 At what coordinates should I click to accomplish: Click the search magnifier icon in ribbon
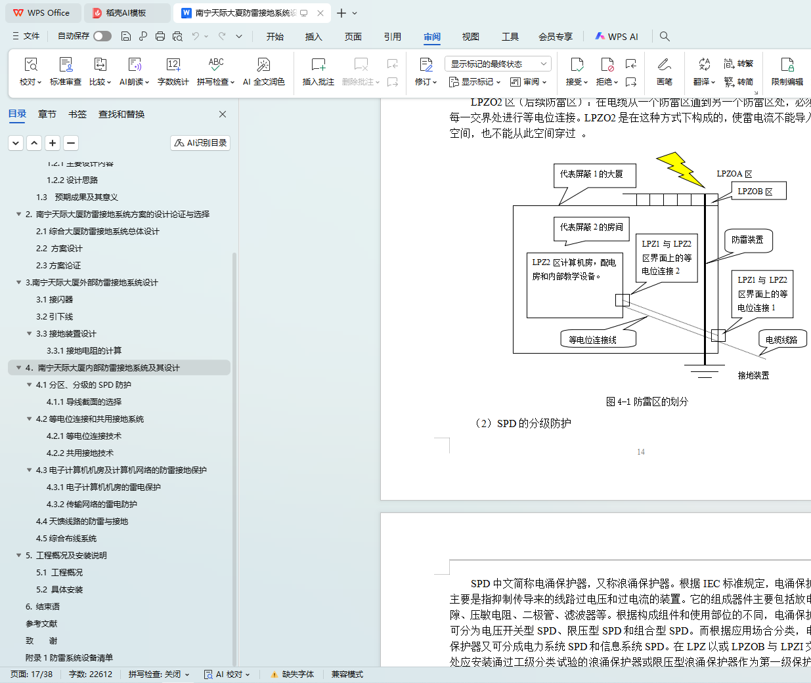click(x=665, y=36)
